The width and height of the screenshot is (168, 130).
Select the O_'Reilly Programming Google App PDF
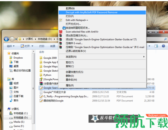pyautogui.click(x=64, y=96)
